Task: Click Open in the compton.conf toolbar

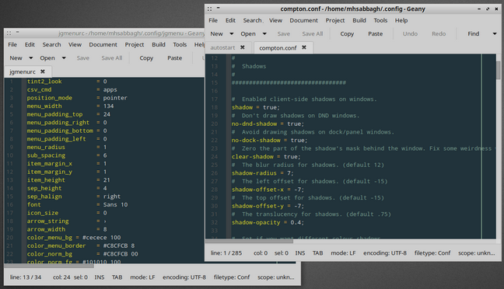Action: click(248, 33)
